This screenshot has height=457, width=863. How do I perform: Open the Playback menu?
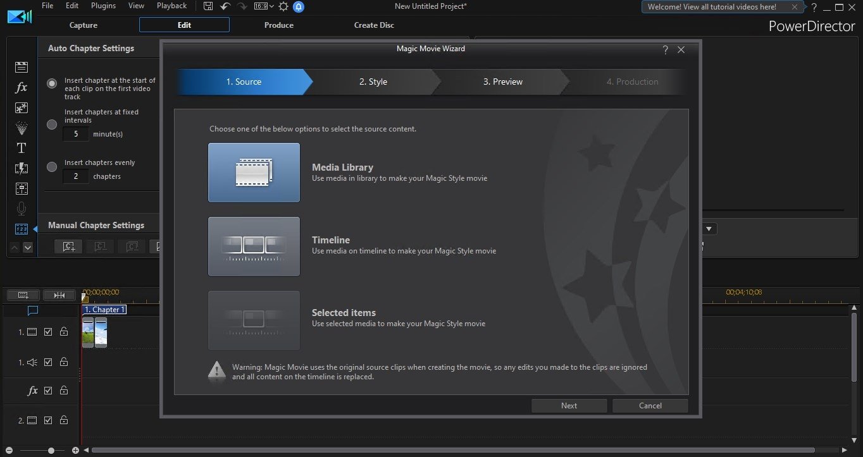pos(171,6)
